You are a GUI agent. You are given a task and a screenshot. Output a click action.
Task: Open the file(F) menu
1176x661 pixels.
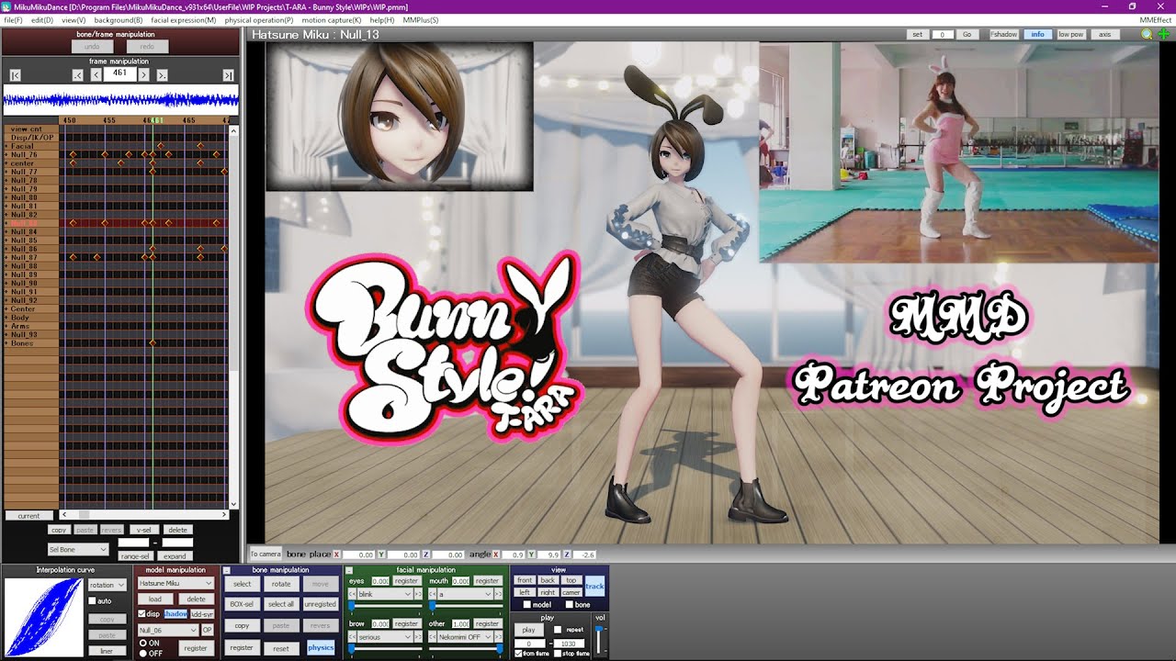click(x=14, y=19)
